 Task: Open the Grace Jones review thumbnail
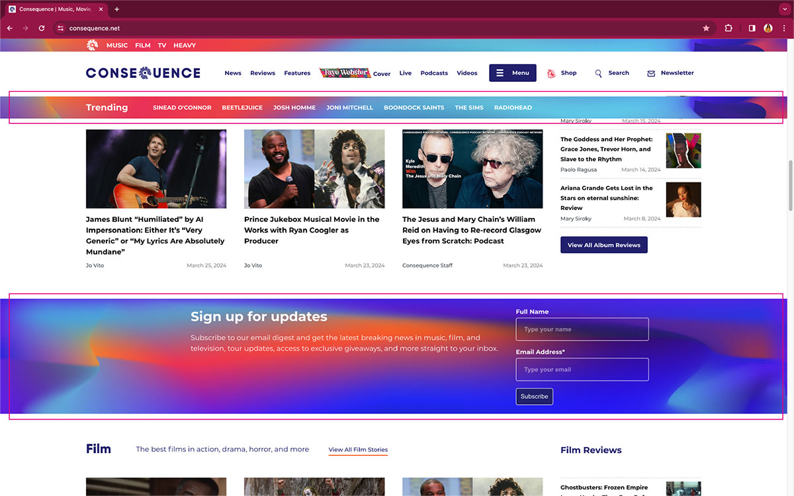(684, 151)
